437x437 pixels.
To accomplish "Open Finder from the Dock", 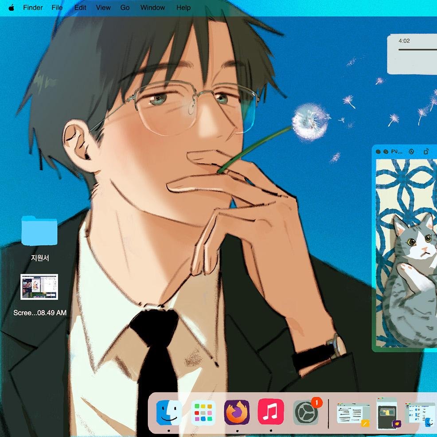I will click(x=169, y=413).
